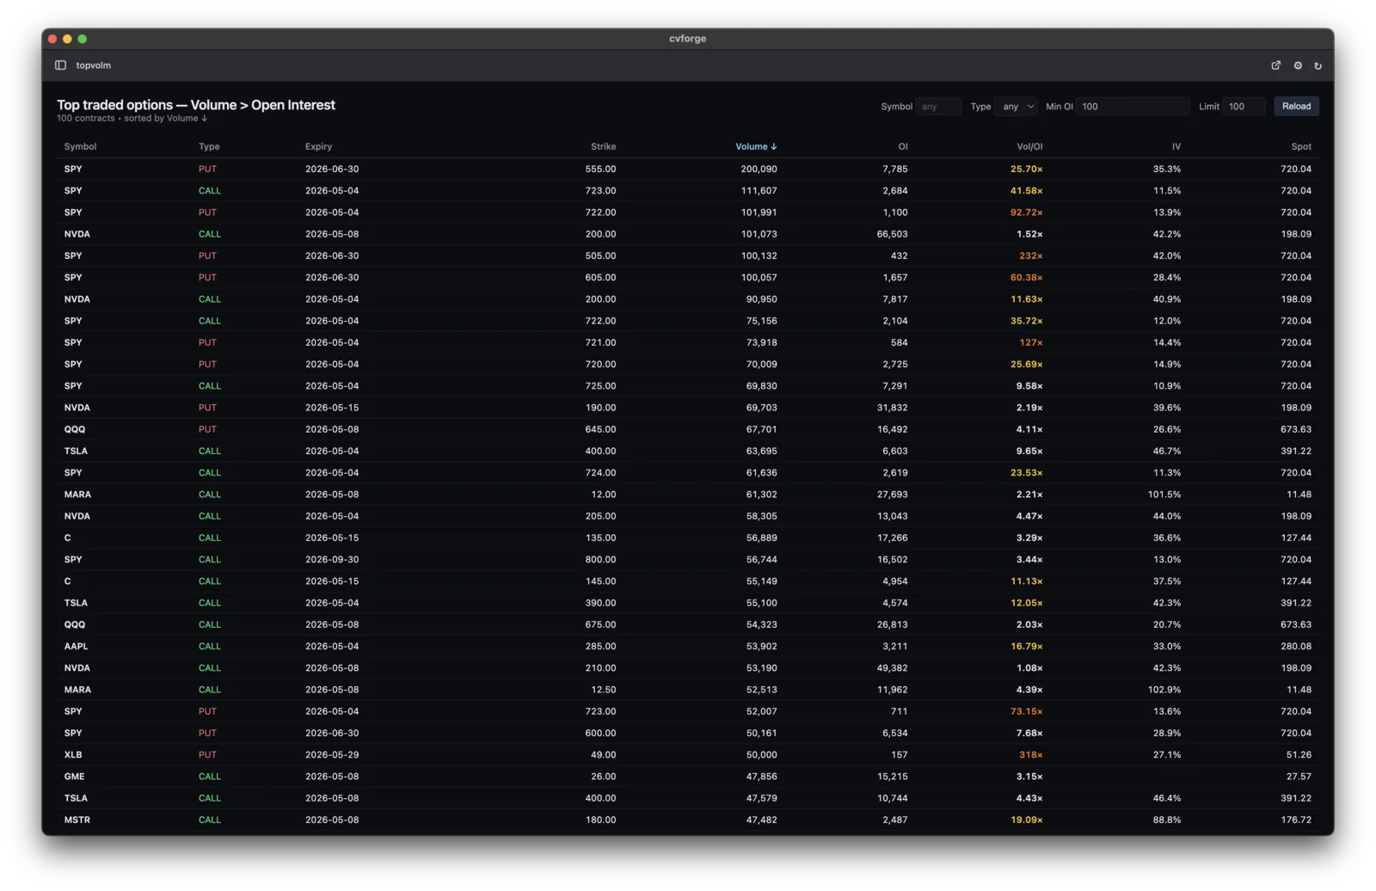Sort by the Type column header
This screenshot has height=891, width=1376.
209,147
